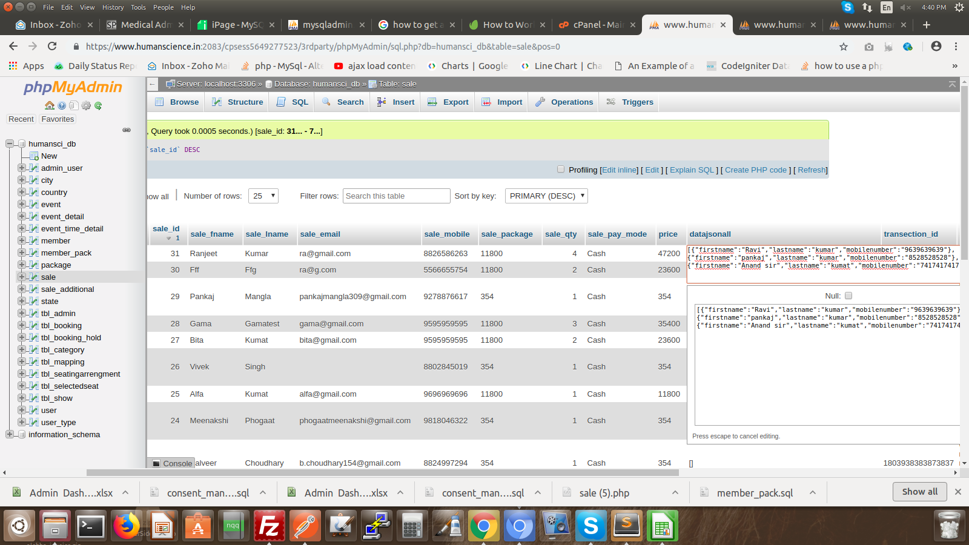Open the Number of rows dropdown
Viewport: 969px width, 545px height.
tap(263, 196)
